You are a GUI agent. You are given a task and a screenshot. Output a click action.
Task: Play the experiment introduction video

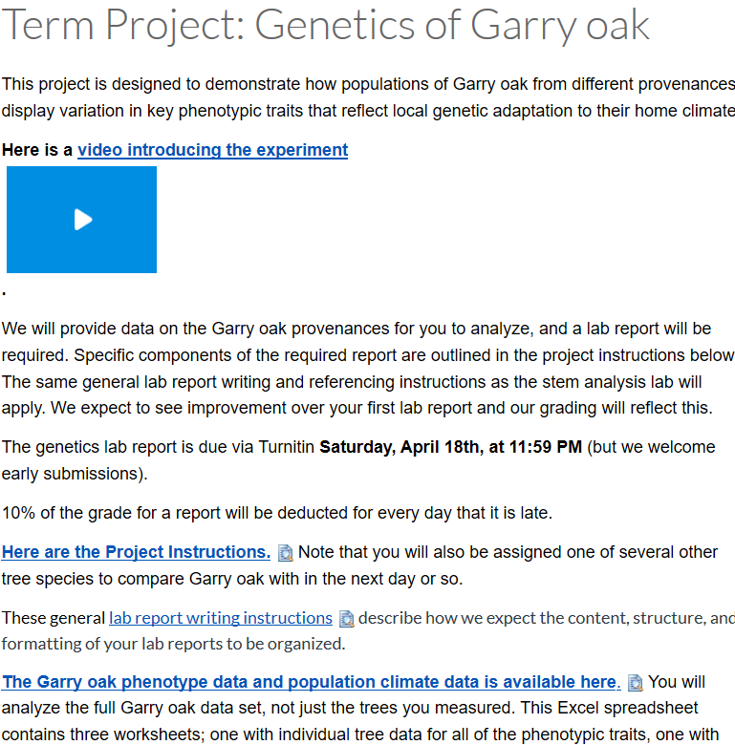82,220
